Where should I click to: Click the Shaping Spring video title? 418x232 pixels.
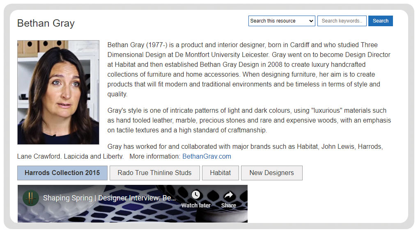pos(109,198)
